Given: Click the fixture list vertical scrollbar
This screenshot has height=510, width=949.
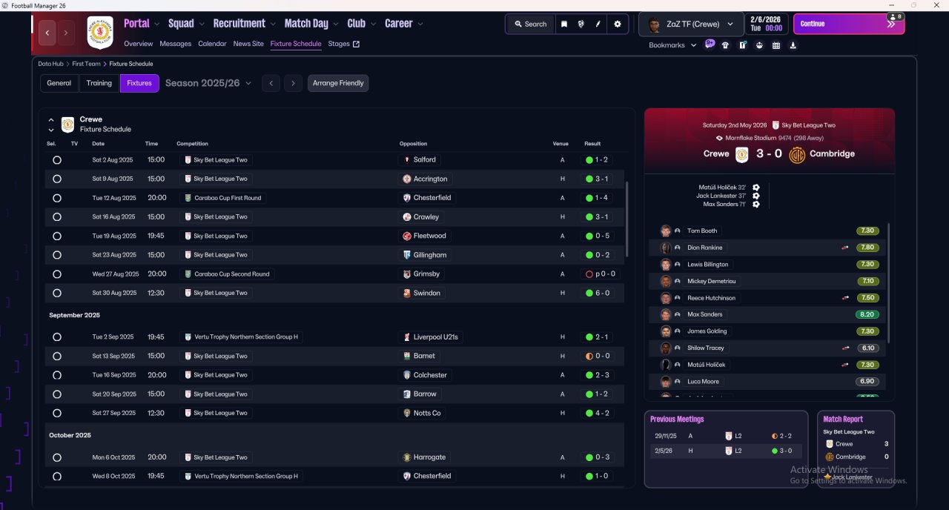Looking at the screenshot, I should [x=627, y=219].
